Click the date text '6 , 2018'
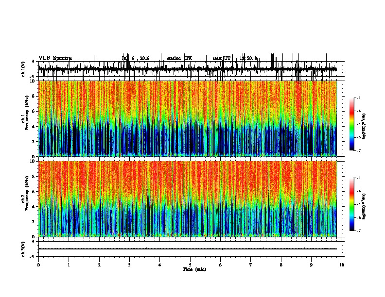 [x=140, y=58]
